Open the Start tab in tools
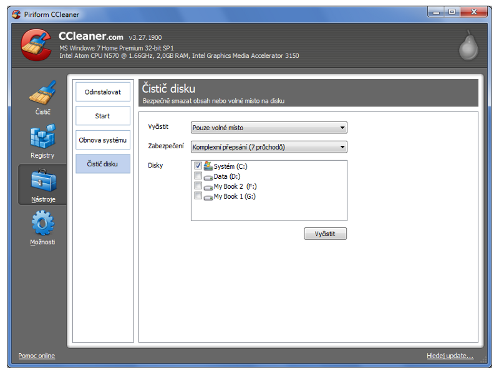The image size is (499, 375). pos(103,116)
